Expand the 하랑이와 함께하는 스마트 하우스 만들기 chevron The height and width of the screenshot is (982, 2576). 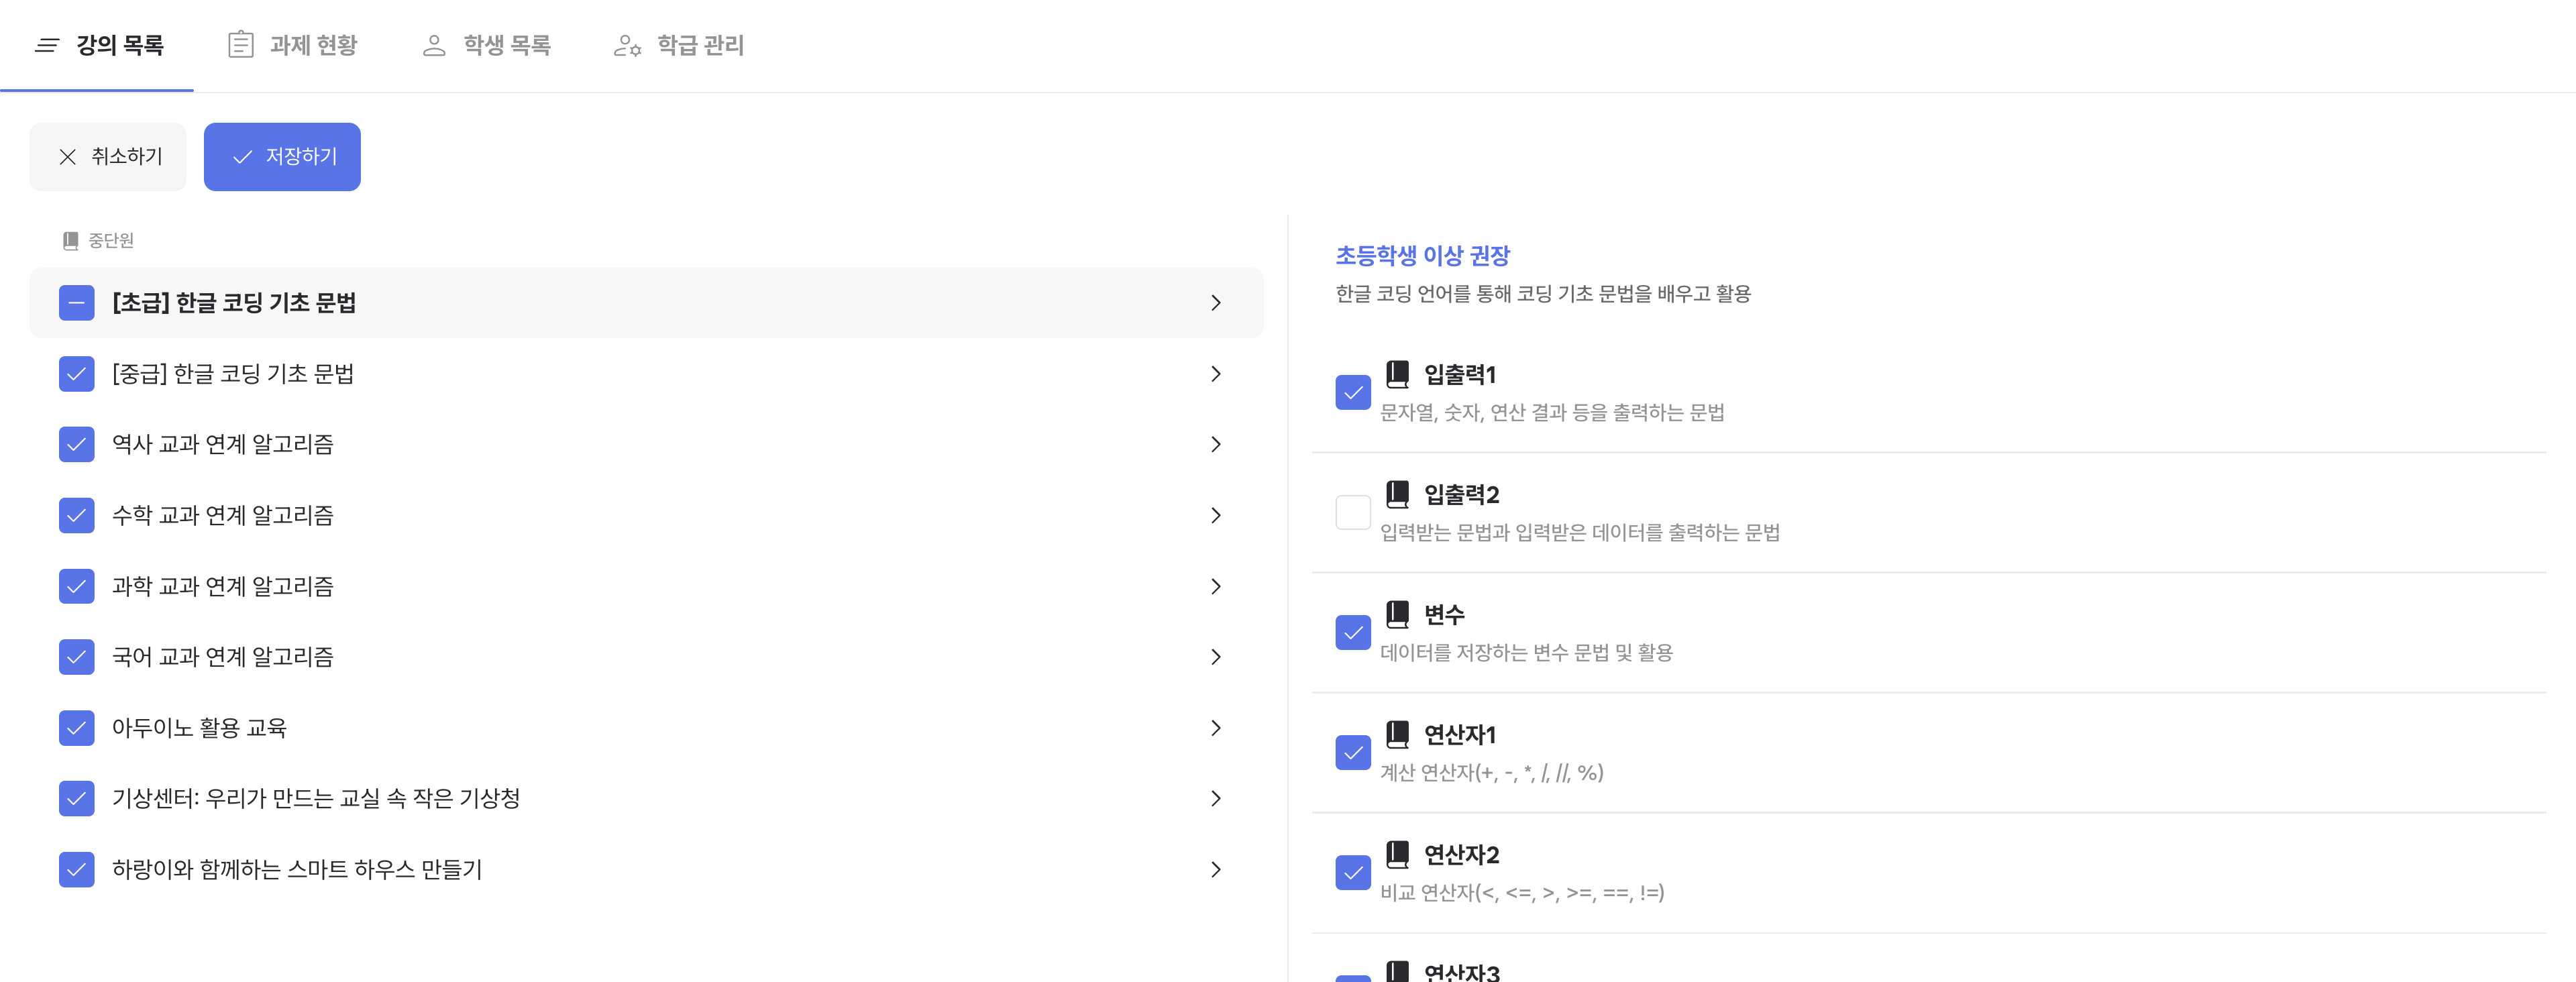coord(1215,869)
